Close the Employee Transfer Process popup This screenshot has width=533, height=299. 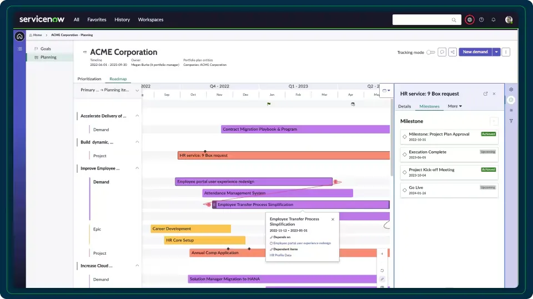333,219
